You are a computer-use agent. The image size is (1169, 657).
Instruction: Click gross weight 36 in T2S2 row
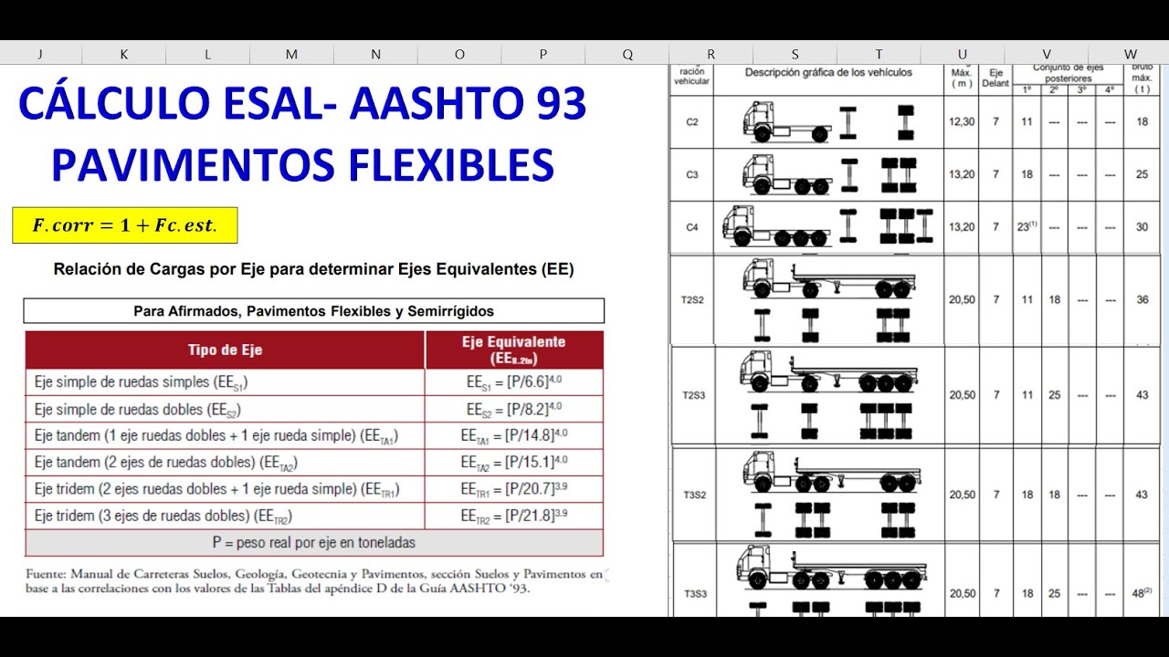[x=1142, y=300]
